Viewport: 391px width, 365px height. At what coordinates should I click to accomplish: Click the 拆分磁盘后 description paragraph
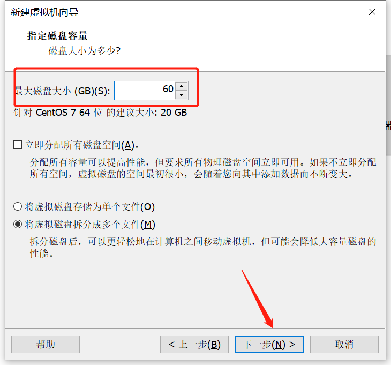tap(203, 247)
